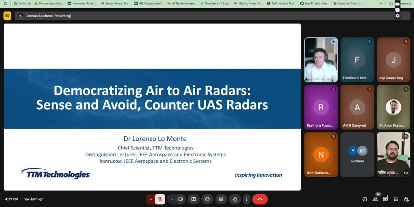414x207 pixels.
Task: Open the chat panel icon
Action: [x=386, y=199]
